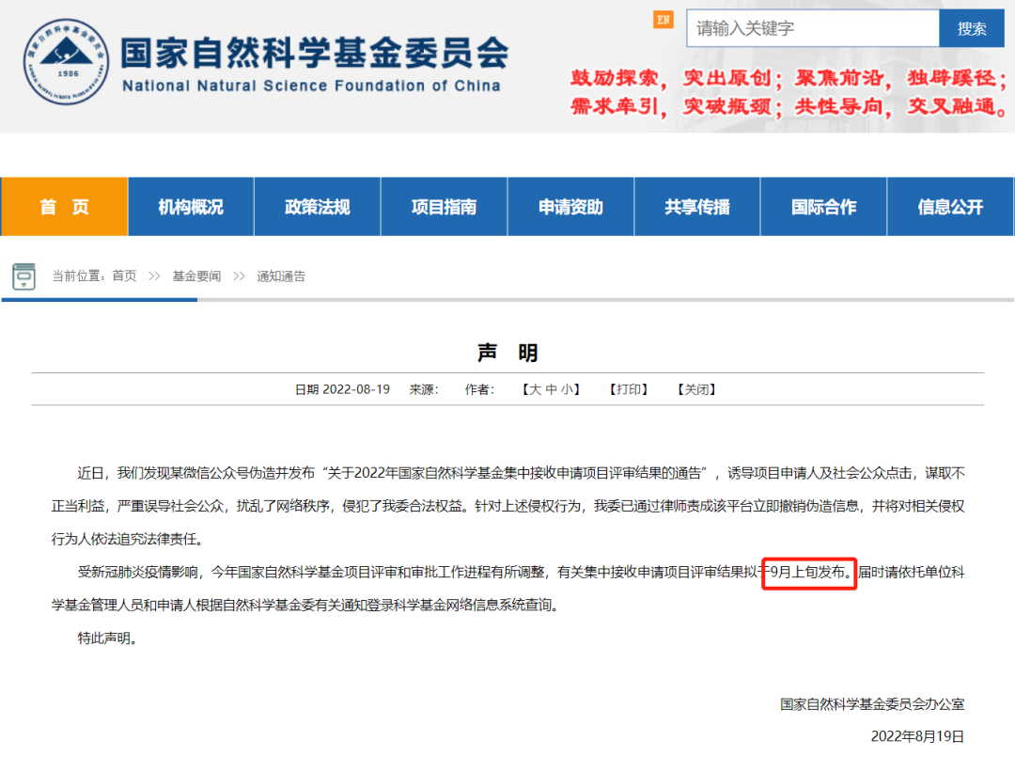Click the NSFC circular logo emblem
This screenshot has width=1015, height=772.
[x=66, y=62]
